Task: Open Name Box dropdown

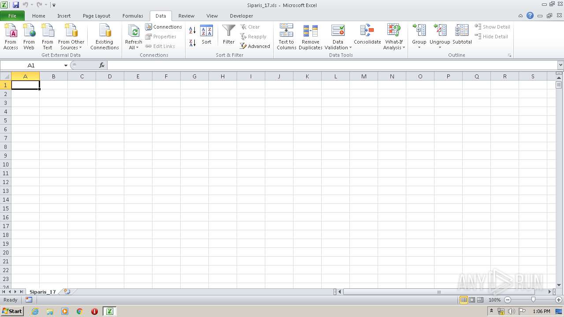Action: point(66,65)
